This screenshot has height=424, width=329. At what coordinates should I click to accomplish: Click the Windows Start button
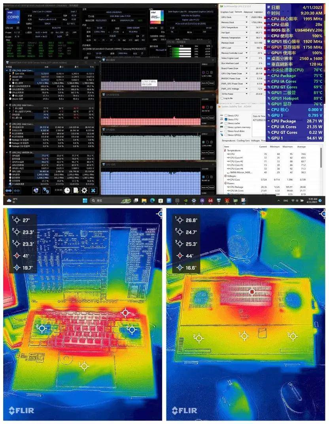pos(85,201)
